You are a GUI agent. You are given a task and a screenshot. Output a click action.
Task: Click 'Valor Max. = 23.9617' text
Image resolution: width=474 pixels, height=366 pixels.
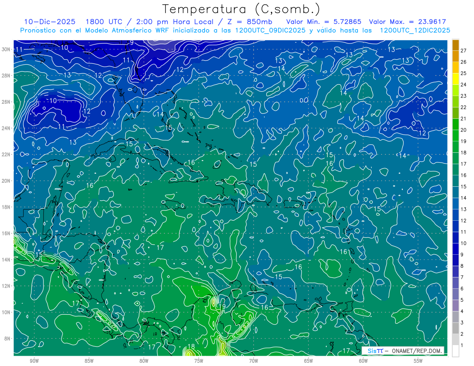[407, 22]
